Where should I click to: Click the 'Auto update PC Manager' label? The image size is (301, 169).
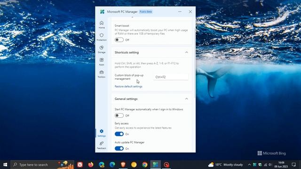click(130, 142)
